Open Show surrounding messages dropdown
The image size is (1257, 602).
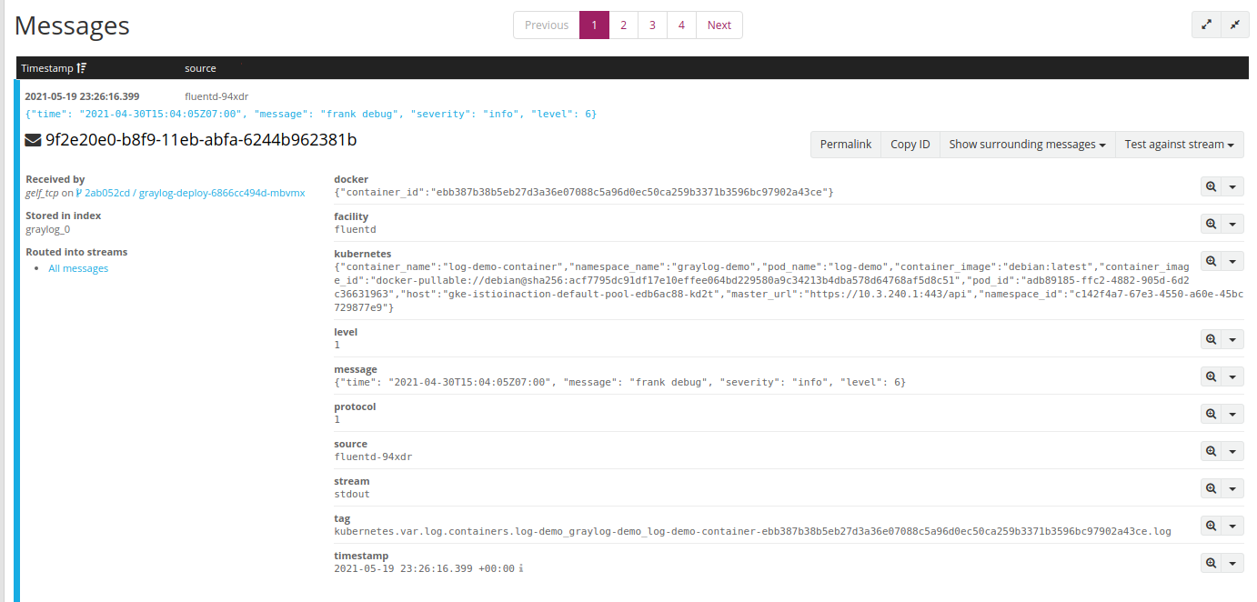[x=1027, y=145]
